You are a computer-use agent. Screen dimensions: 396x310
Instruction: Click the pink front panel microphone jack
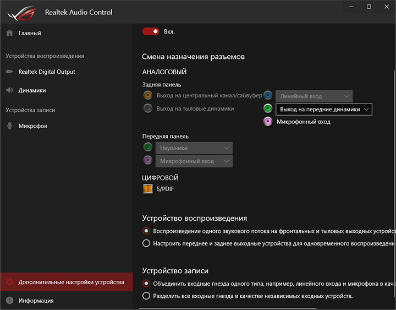tap(147, 161)
